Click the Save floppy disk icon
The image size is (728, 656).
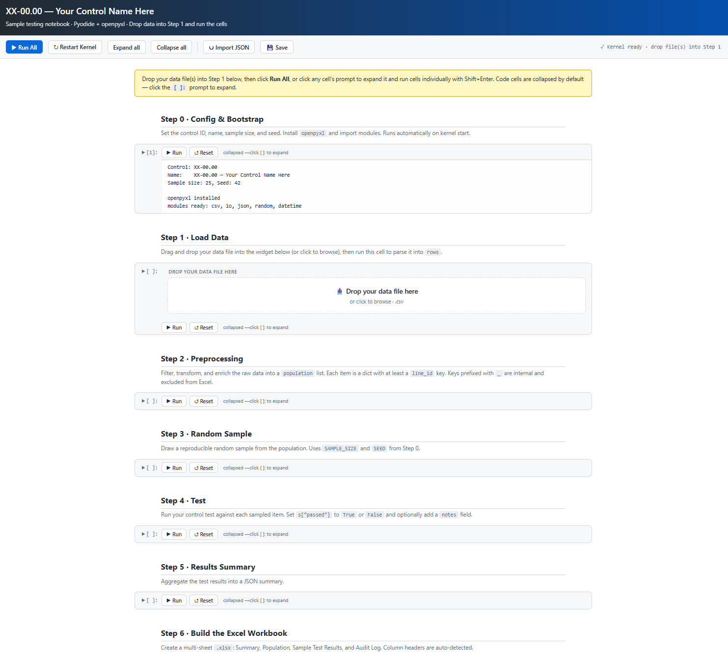click(270, 47)
